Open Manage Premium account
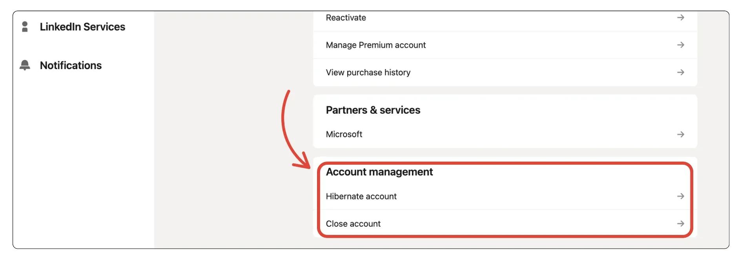Image resolution: width=747 pixels, height=262 pixels. 375,45
